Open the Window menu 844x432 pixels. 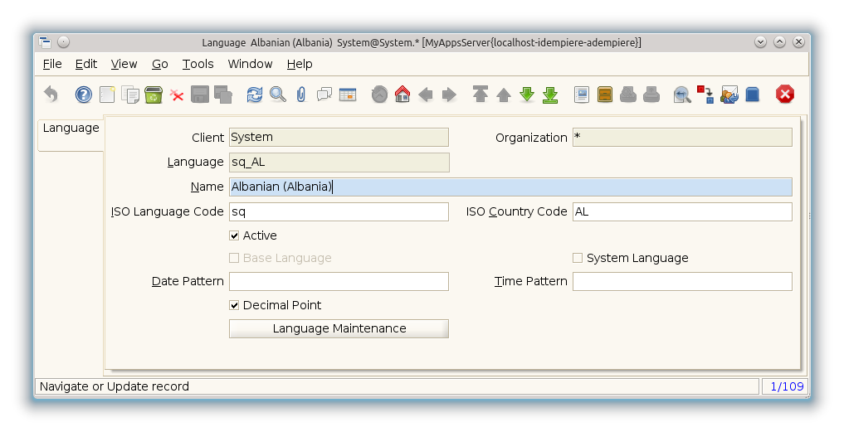(251, 64)
